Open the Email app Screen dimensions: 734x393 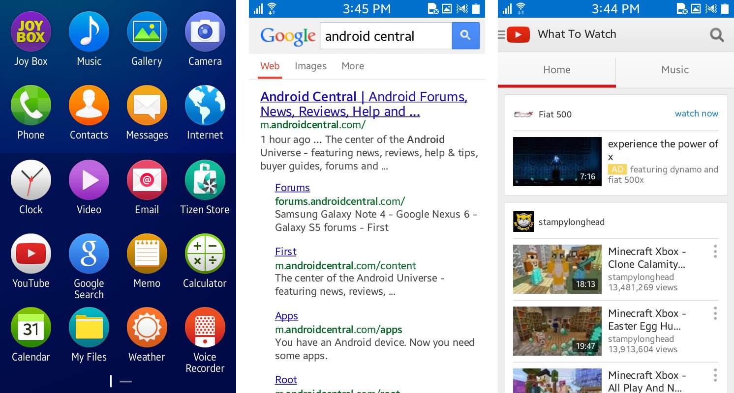[147, 180]
